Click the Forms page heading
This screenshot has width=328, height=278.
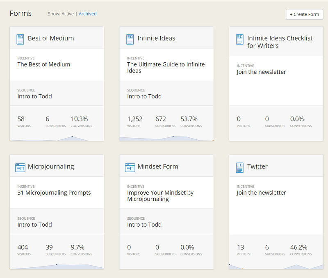pyautogui.click(x=20, y=14)
